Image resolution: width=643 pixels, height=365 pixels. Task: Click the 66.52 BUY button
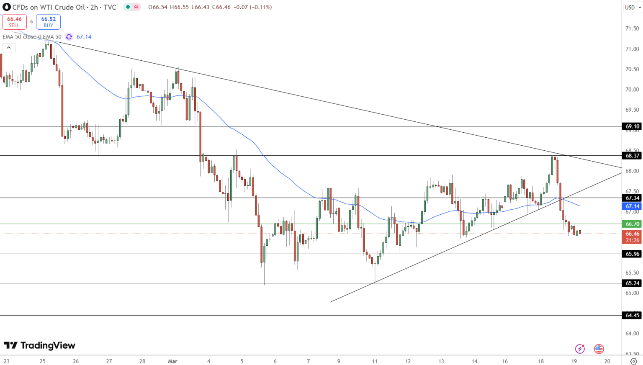(49, 22)
